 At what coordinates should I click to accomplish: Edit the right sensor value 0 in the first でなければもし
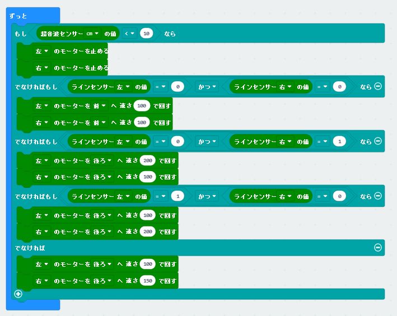click(339, 87)
